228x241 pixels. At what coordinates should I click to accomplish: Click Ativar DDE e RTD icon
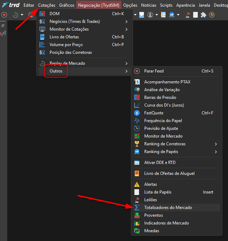click(x=137, y=163)
